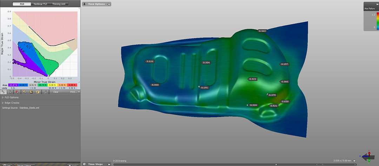
Task: Open the Thinning Limit tab
Action: point(59,4)
